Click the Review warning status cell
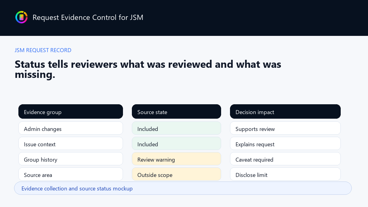The image size is (368, 207). coord(176,159)
